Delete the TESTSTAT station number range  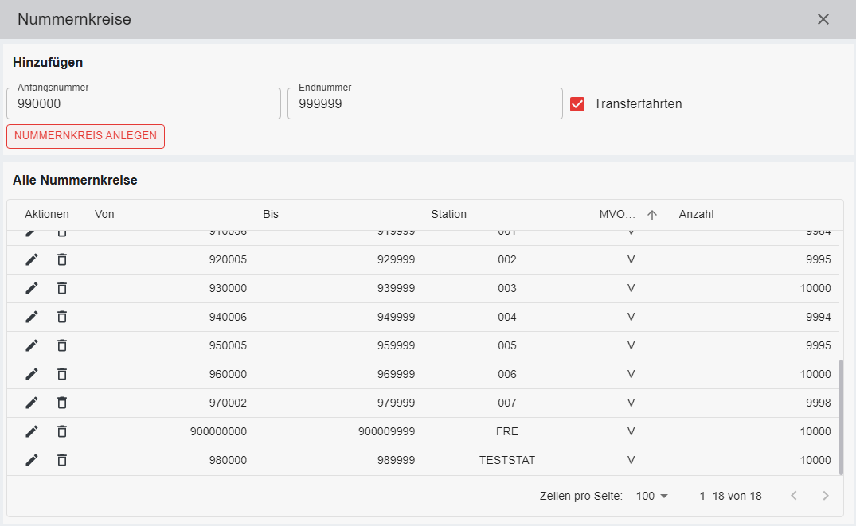62,460
